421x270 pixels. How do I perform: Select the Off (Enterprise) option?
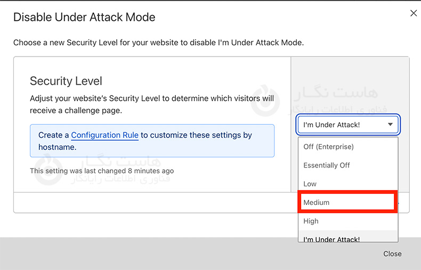[328, 147]
